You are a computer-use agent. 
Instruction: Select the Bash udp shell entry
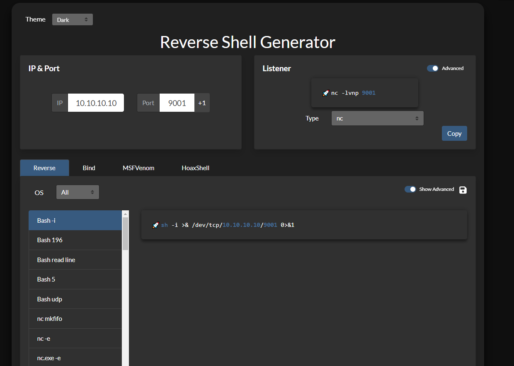tap(75, 299)
